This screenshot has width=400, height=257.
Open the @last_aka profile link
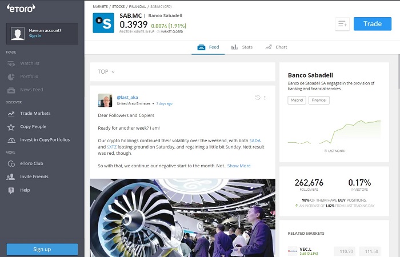click(127, 98)
